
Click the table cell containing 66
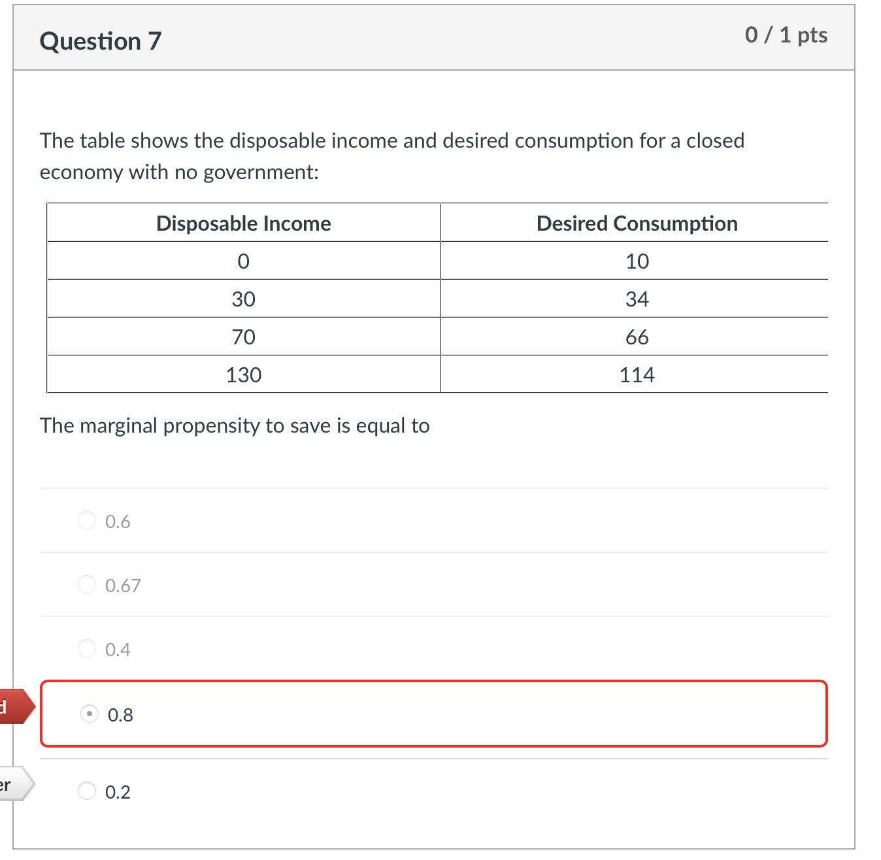[637, 337]
